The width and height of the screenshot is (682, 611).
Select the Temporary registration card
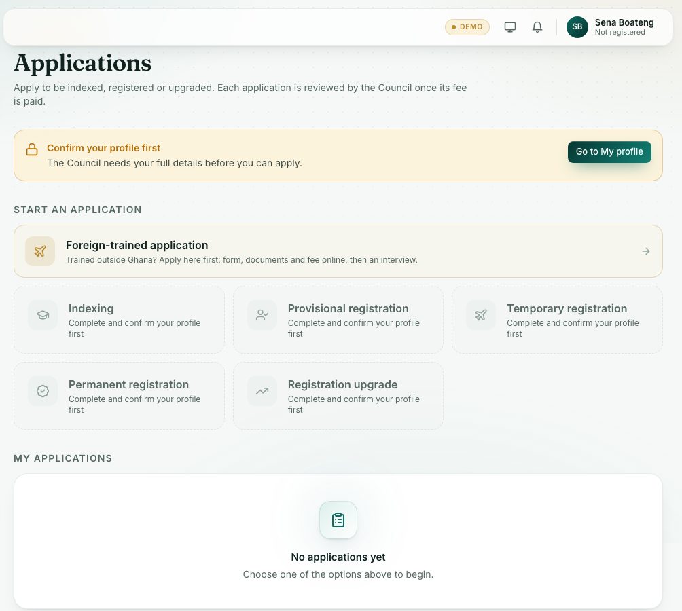point(557,320)
